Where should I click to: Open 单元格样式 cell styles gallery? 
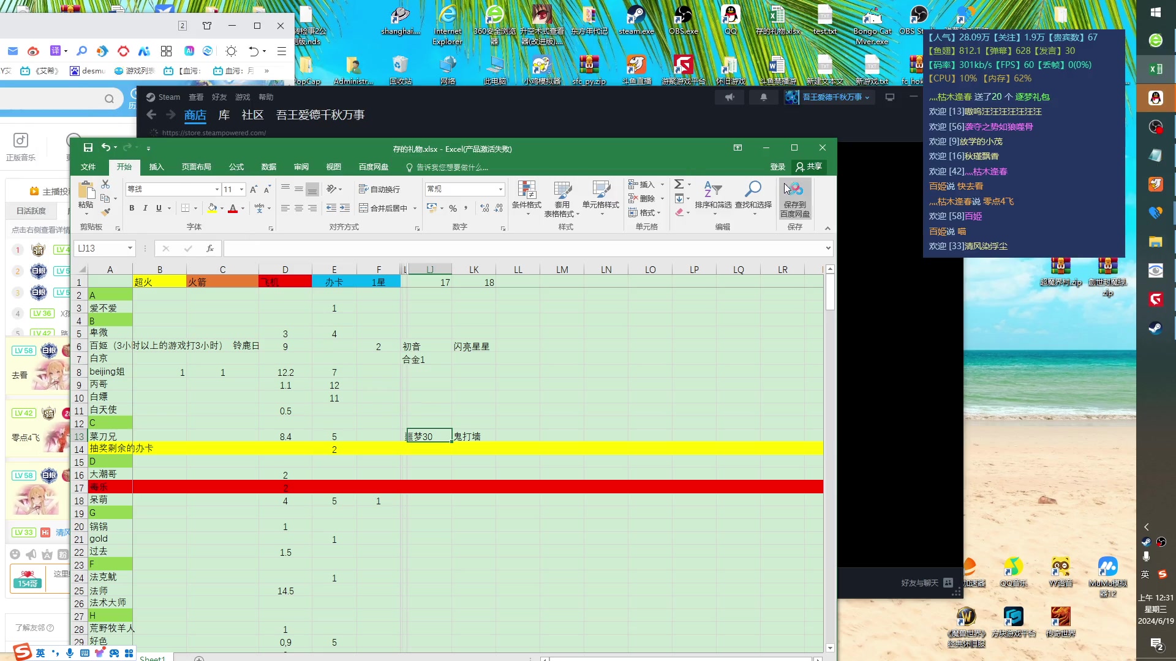coord(601,199)
